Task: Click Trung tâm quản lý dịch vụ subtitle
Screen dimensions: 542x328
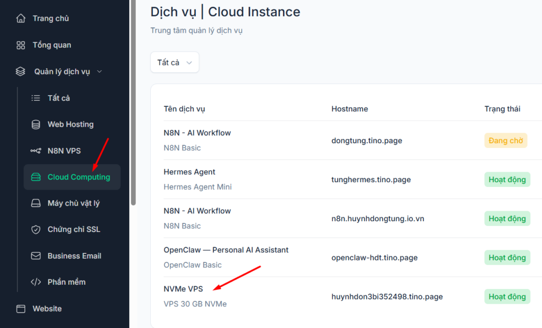Action: 196,30
